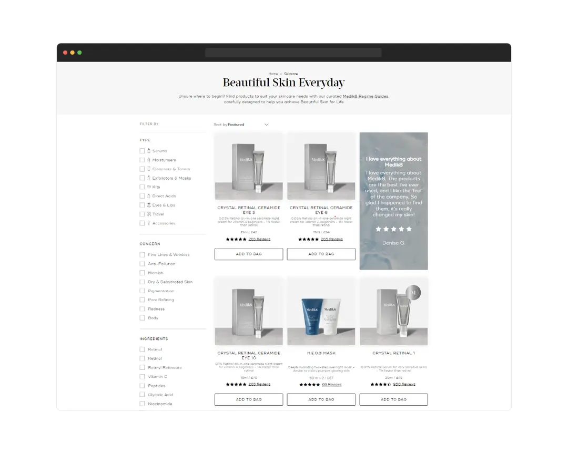Check the Redness filter box
This screenshot has height=454, width=568.
pyautogui.click(x=142, y=309)
